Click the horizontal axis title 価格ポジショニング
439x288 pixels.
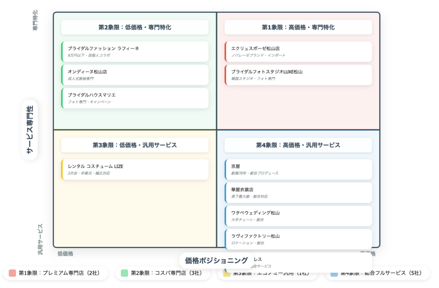tap(216, 261)
